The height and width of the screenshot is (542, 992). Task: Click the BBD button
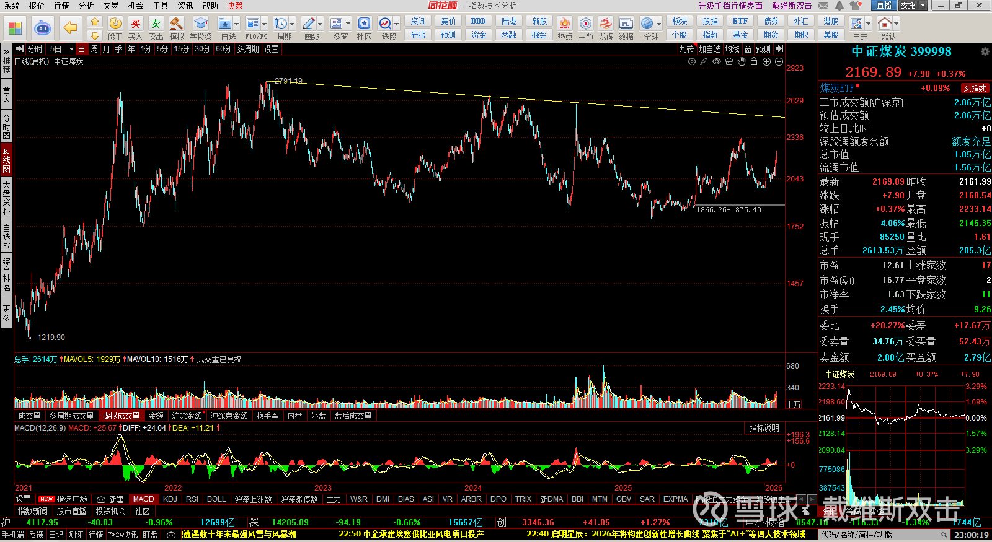(479, 21)
